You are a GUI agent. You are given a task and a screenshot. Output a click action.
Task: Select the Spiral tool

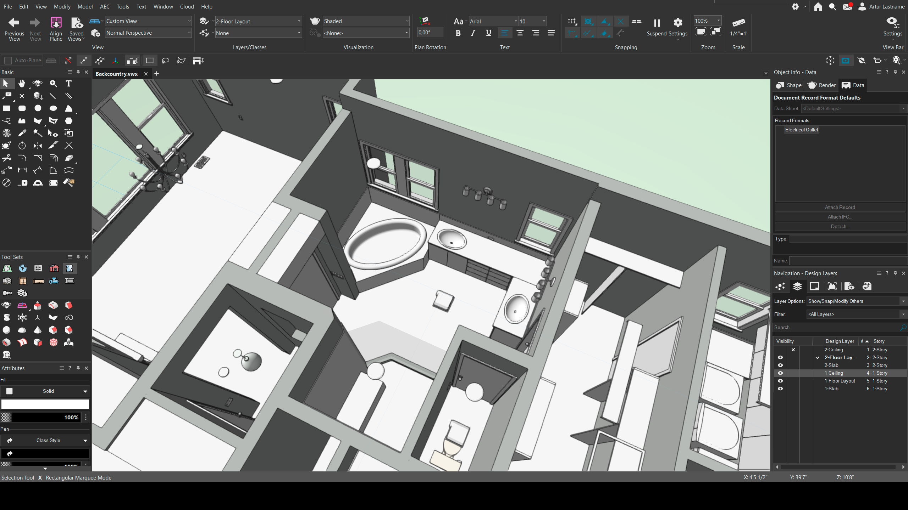(6, 133)
